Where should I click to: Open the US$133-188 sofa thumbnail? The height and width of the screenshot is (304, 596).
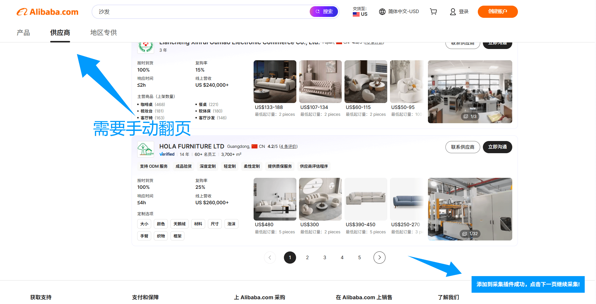coord(275,82)
